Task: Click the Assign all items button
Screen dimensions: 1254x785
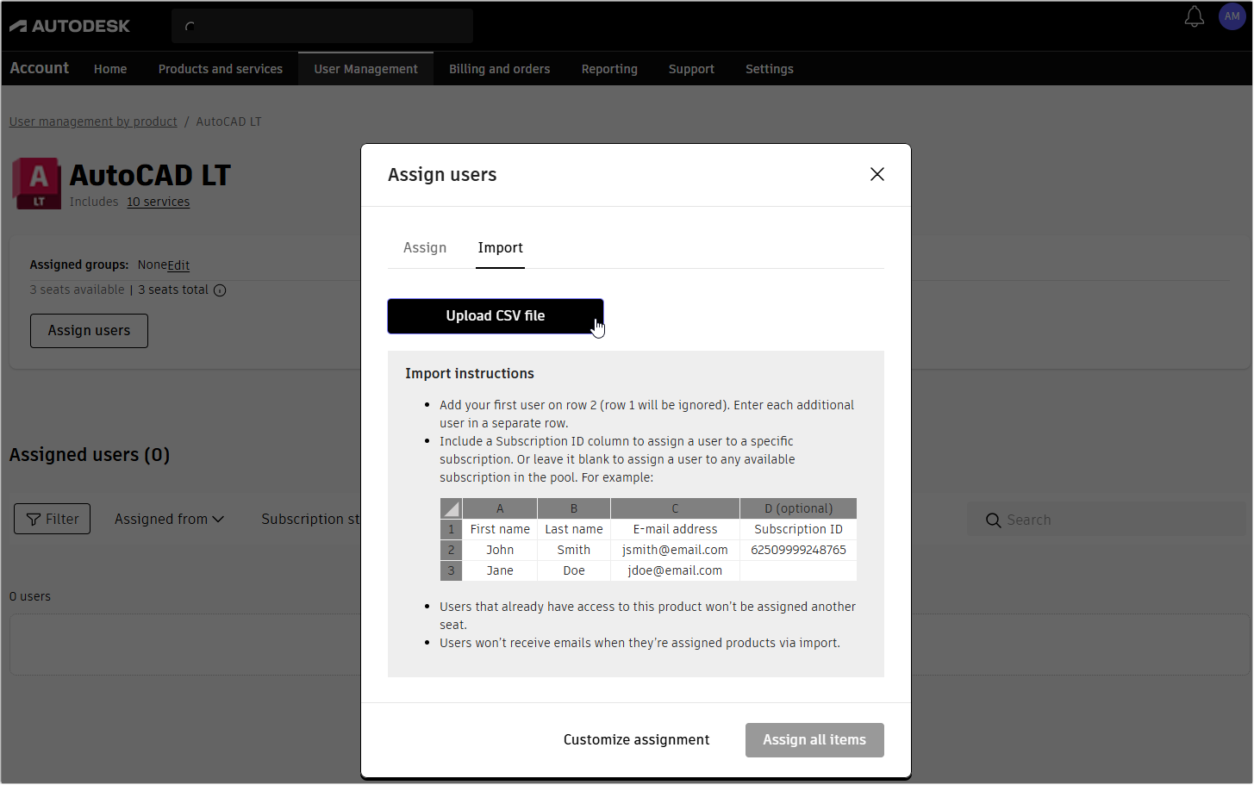Action: 814,739
